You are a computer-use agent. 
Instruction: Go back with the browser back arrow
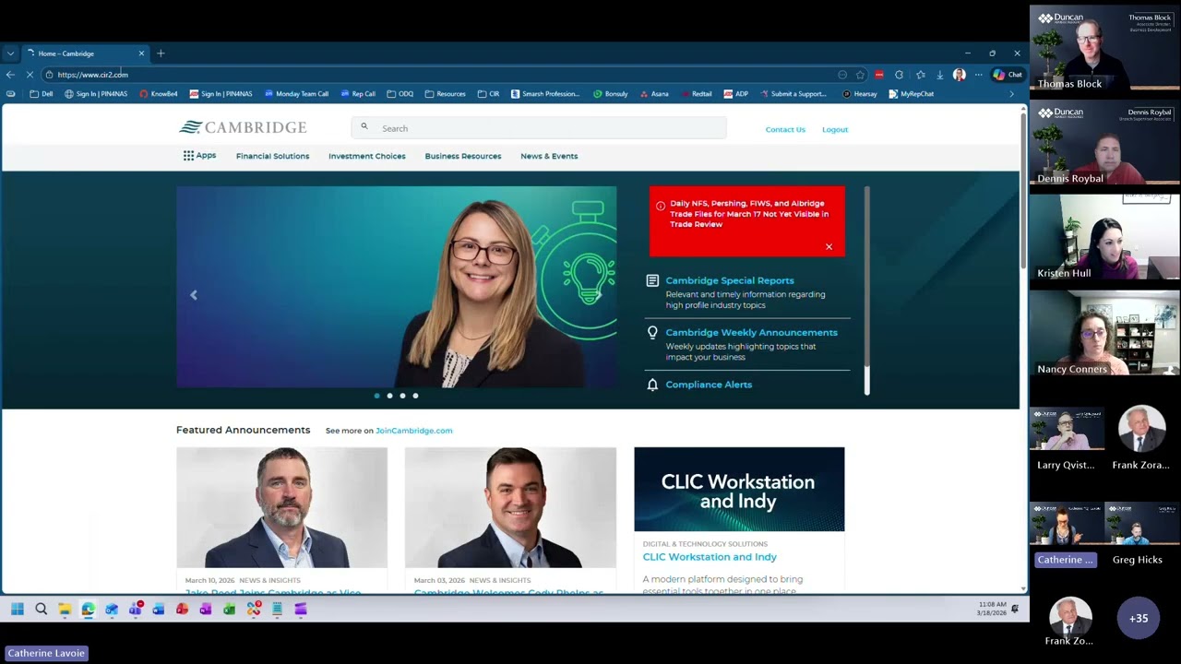pyautogui.click(x=10, y=75)
